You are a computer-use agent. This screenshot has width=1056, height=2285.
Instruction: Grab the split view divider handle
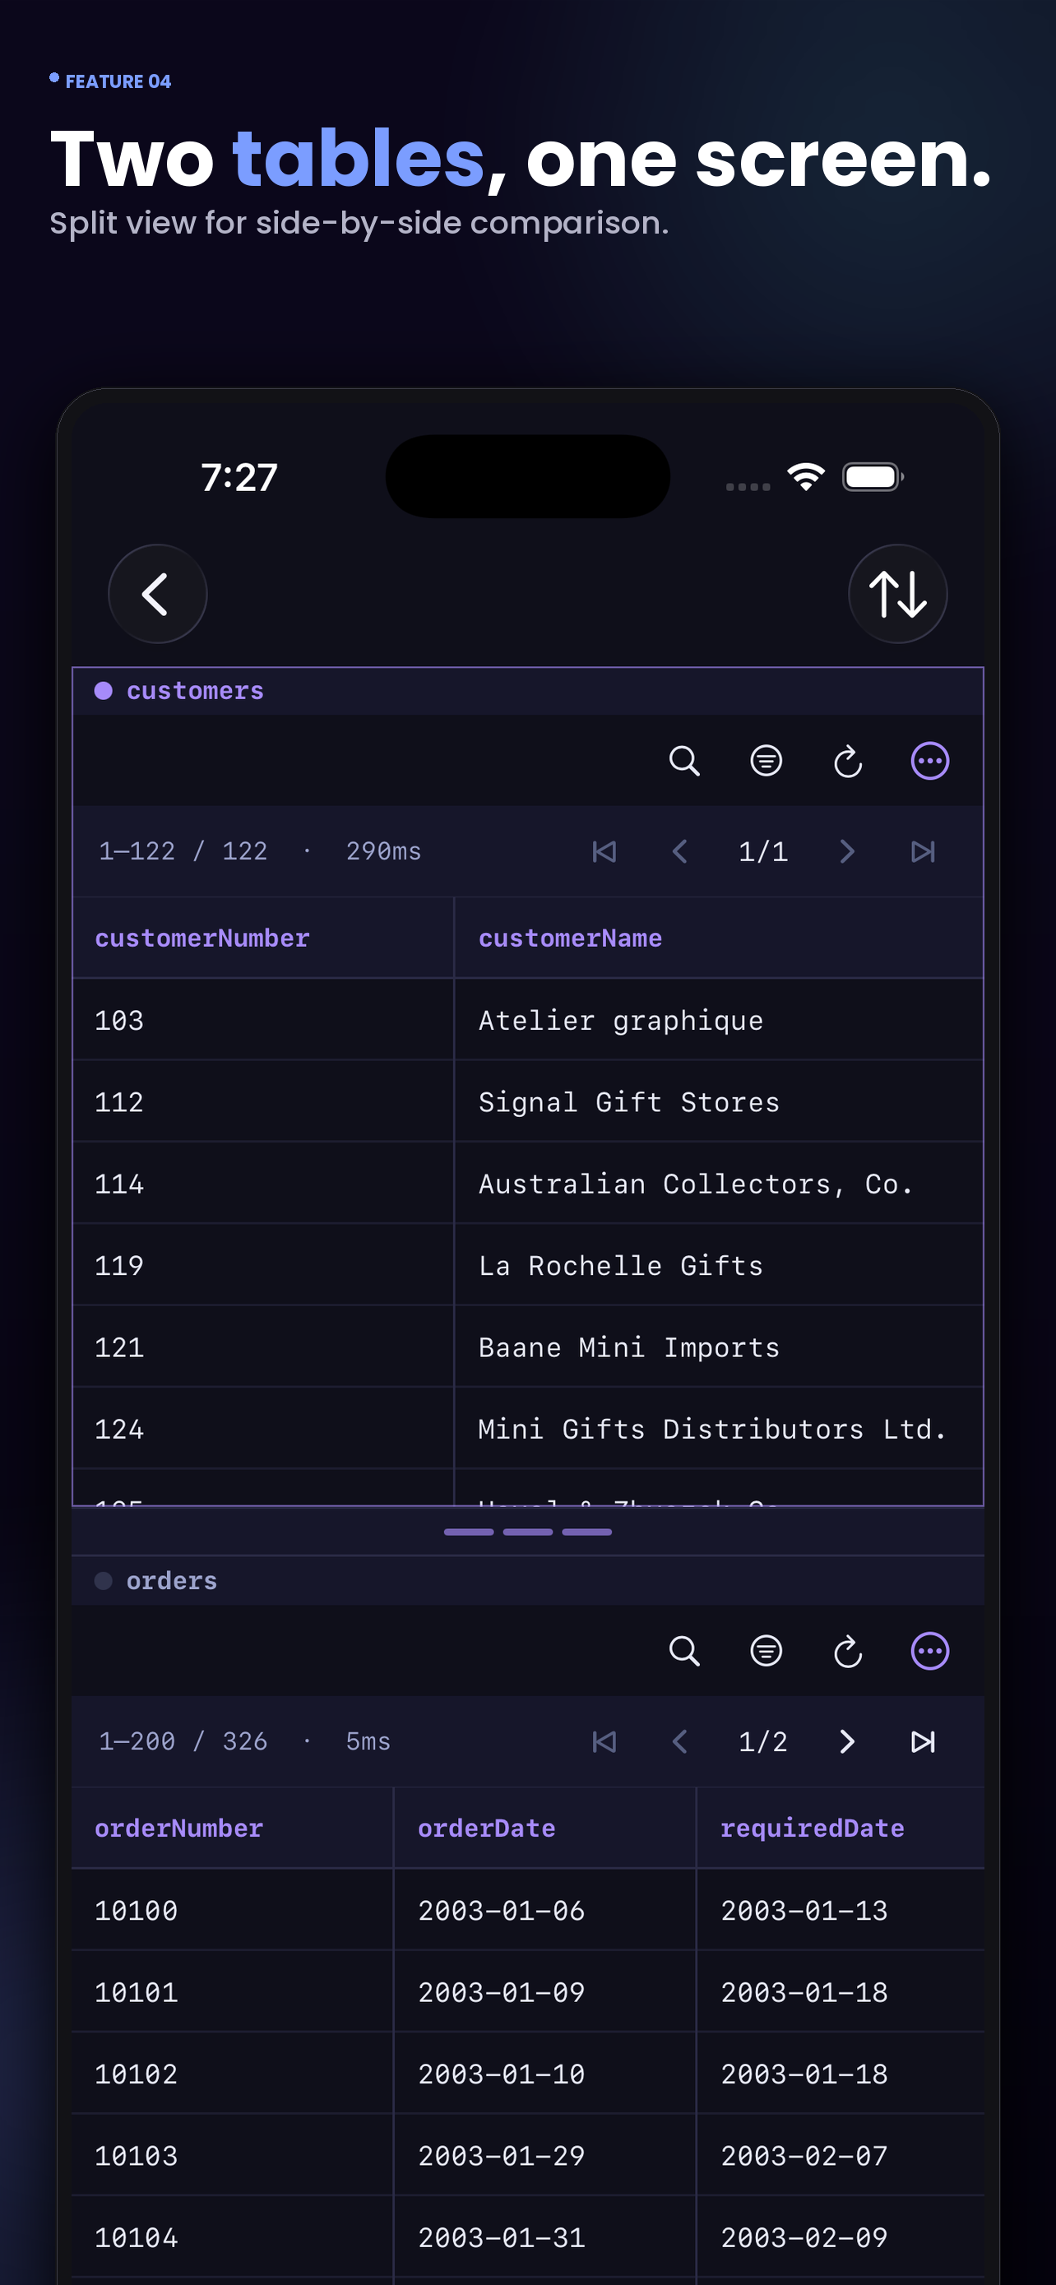[x=527, y=1532]
